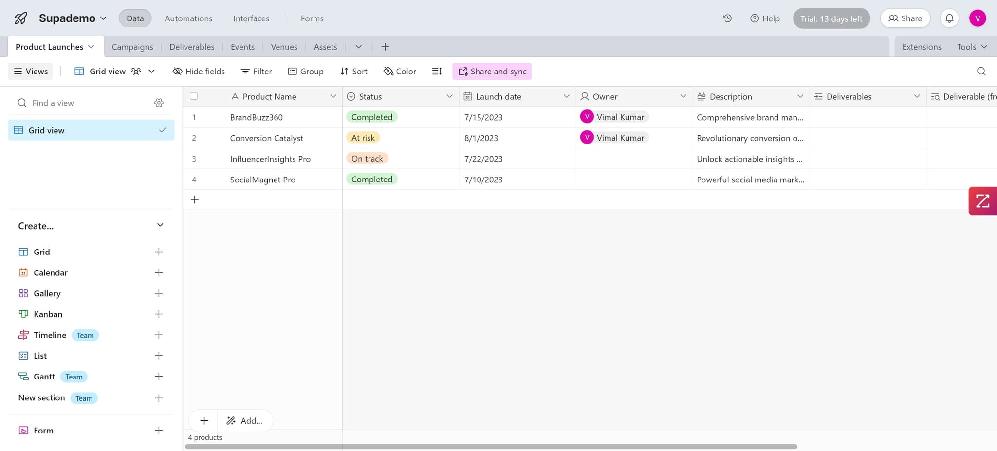Collapse the Create section

click(x=160, y=225)
